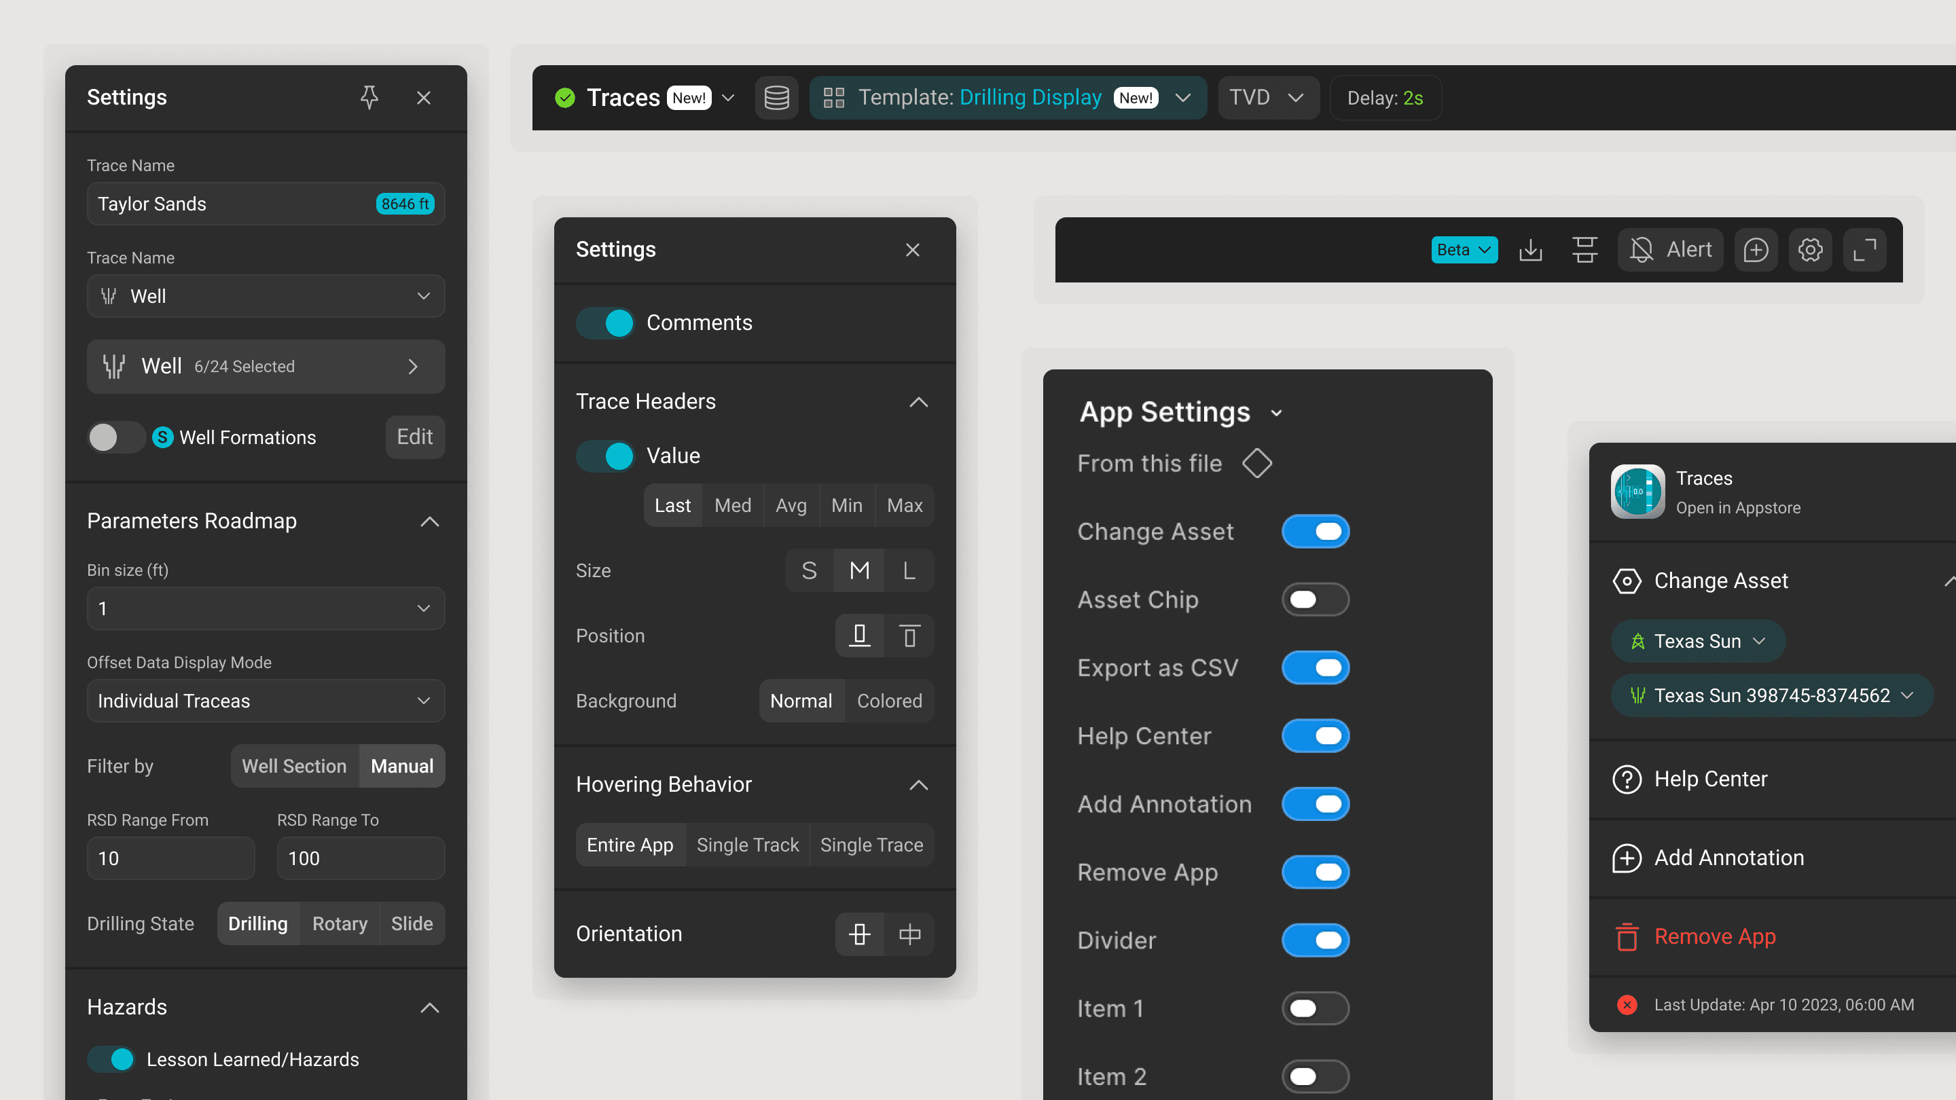Screen dimensions: 1956x1100
Task: Close the Settings panel containing Comments
Action: click(913, 250)
